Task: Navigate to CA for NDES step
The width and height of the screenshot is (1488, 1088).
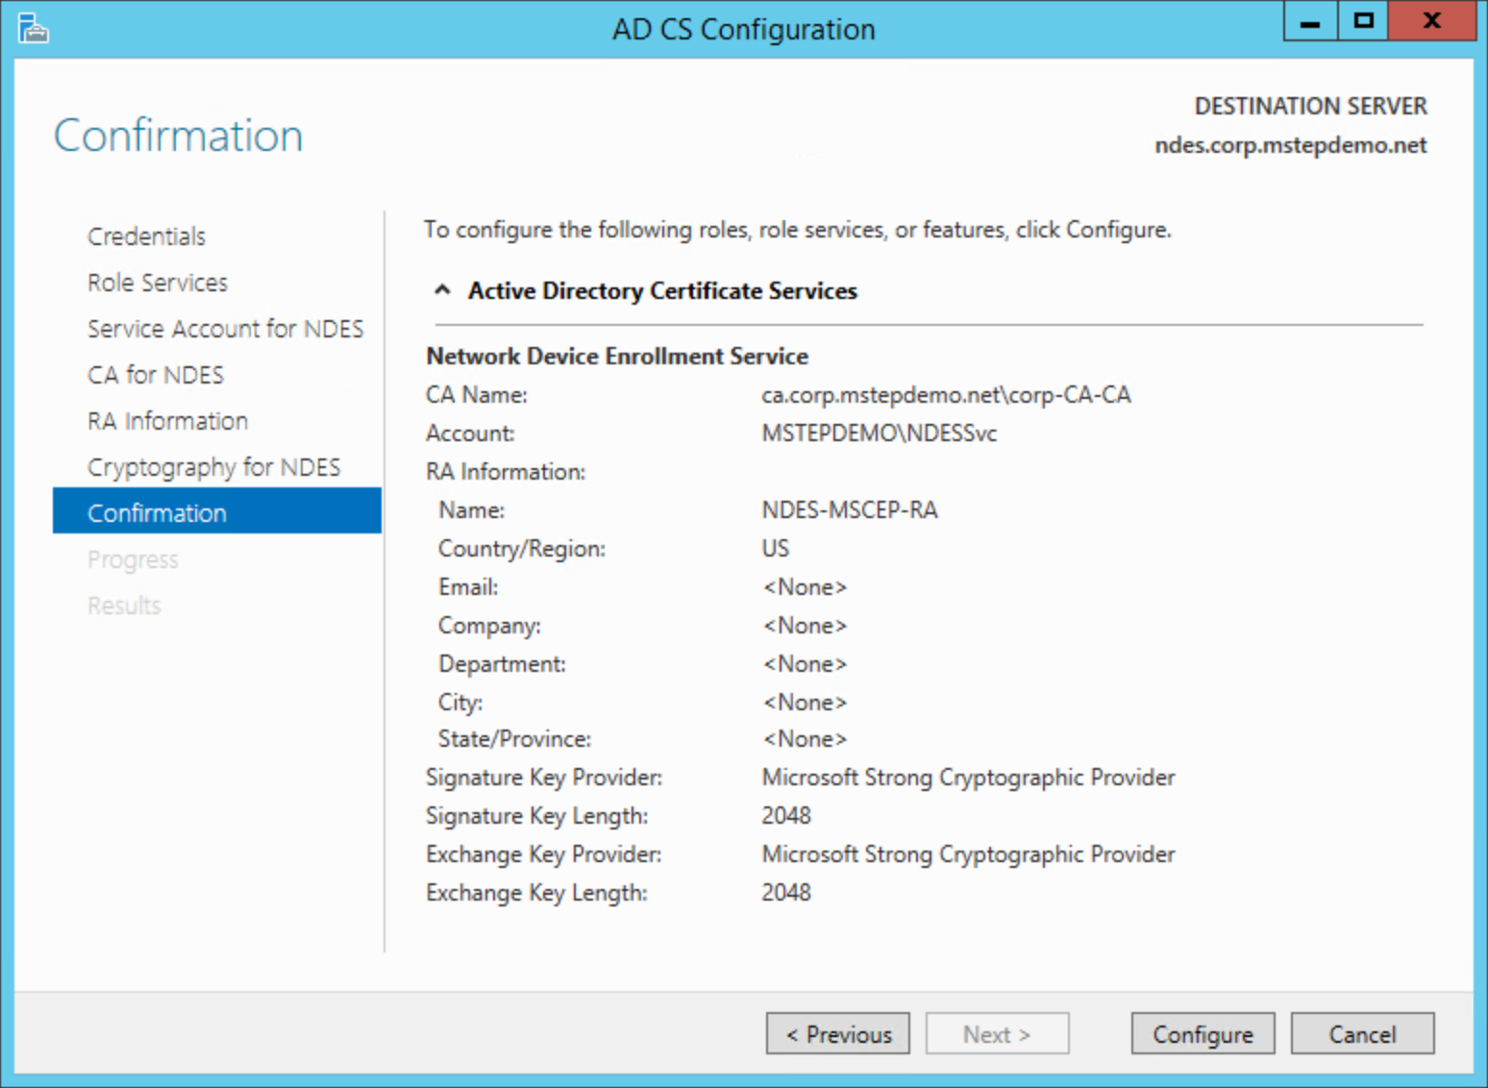Action: pos(156,375)
